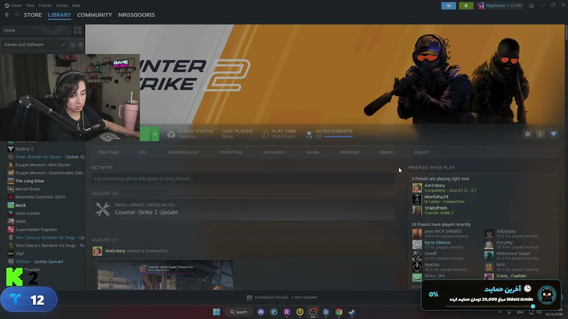568x319 pixels.
Task: Open the Friends menu
Action: point(45,5)
